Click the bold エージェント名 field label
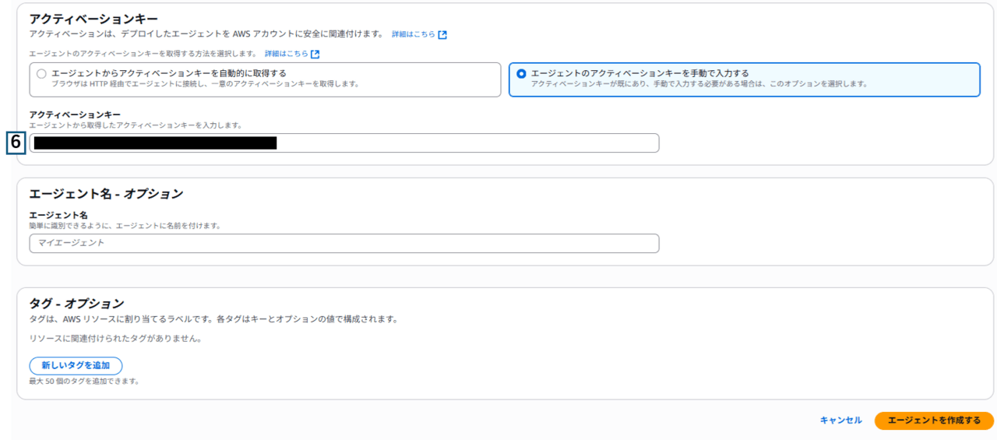The height and width of the screenshot is (440, 997). 58,215
